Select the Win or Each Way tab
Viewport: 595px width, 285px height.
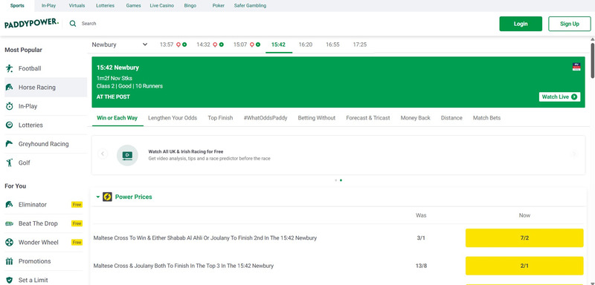[118, 118]
